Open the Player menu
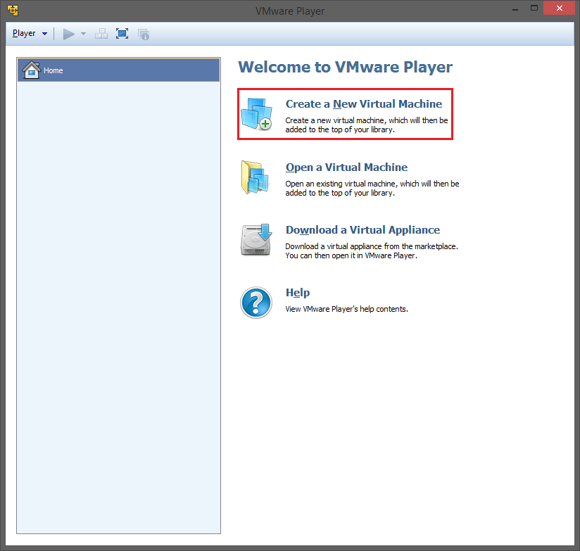The height and width of the screenshot is (551, 580). coord(24,33)
